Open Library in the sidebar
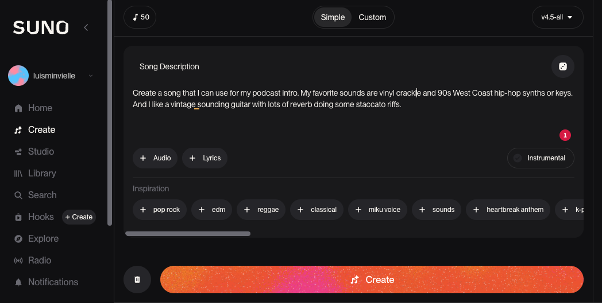 click(42, 174)
